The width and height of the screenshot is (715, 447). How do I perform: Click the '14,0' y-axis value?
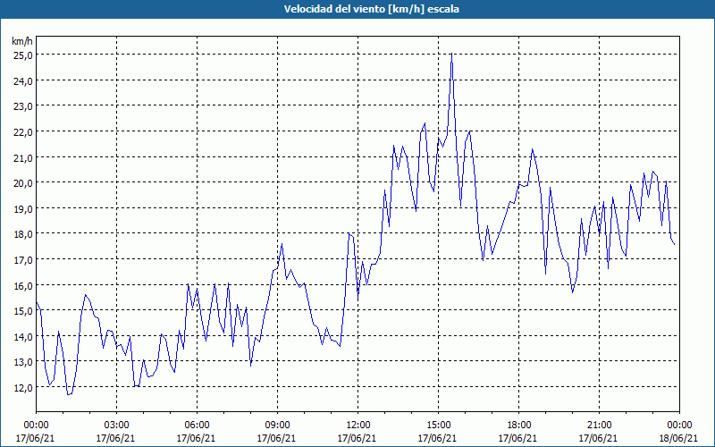coord(23,336)
